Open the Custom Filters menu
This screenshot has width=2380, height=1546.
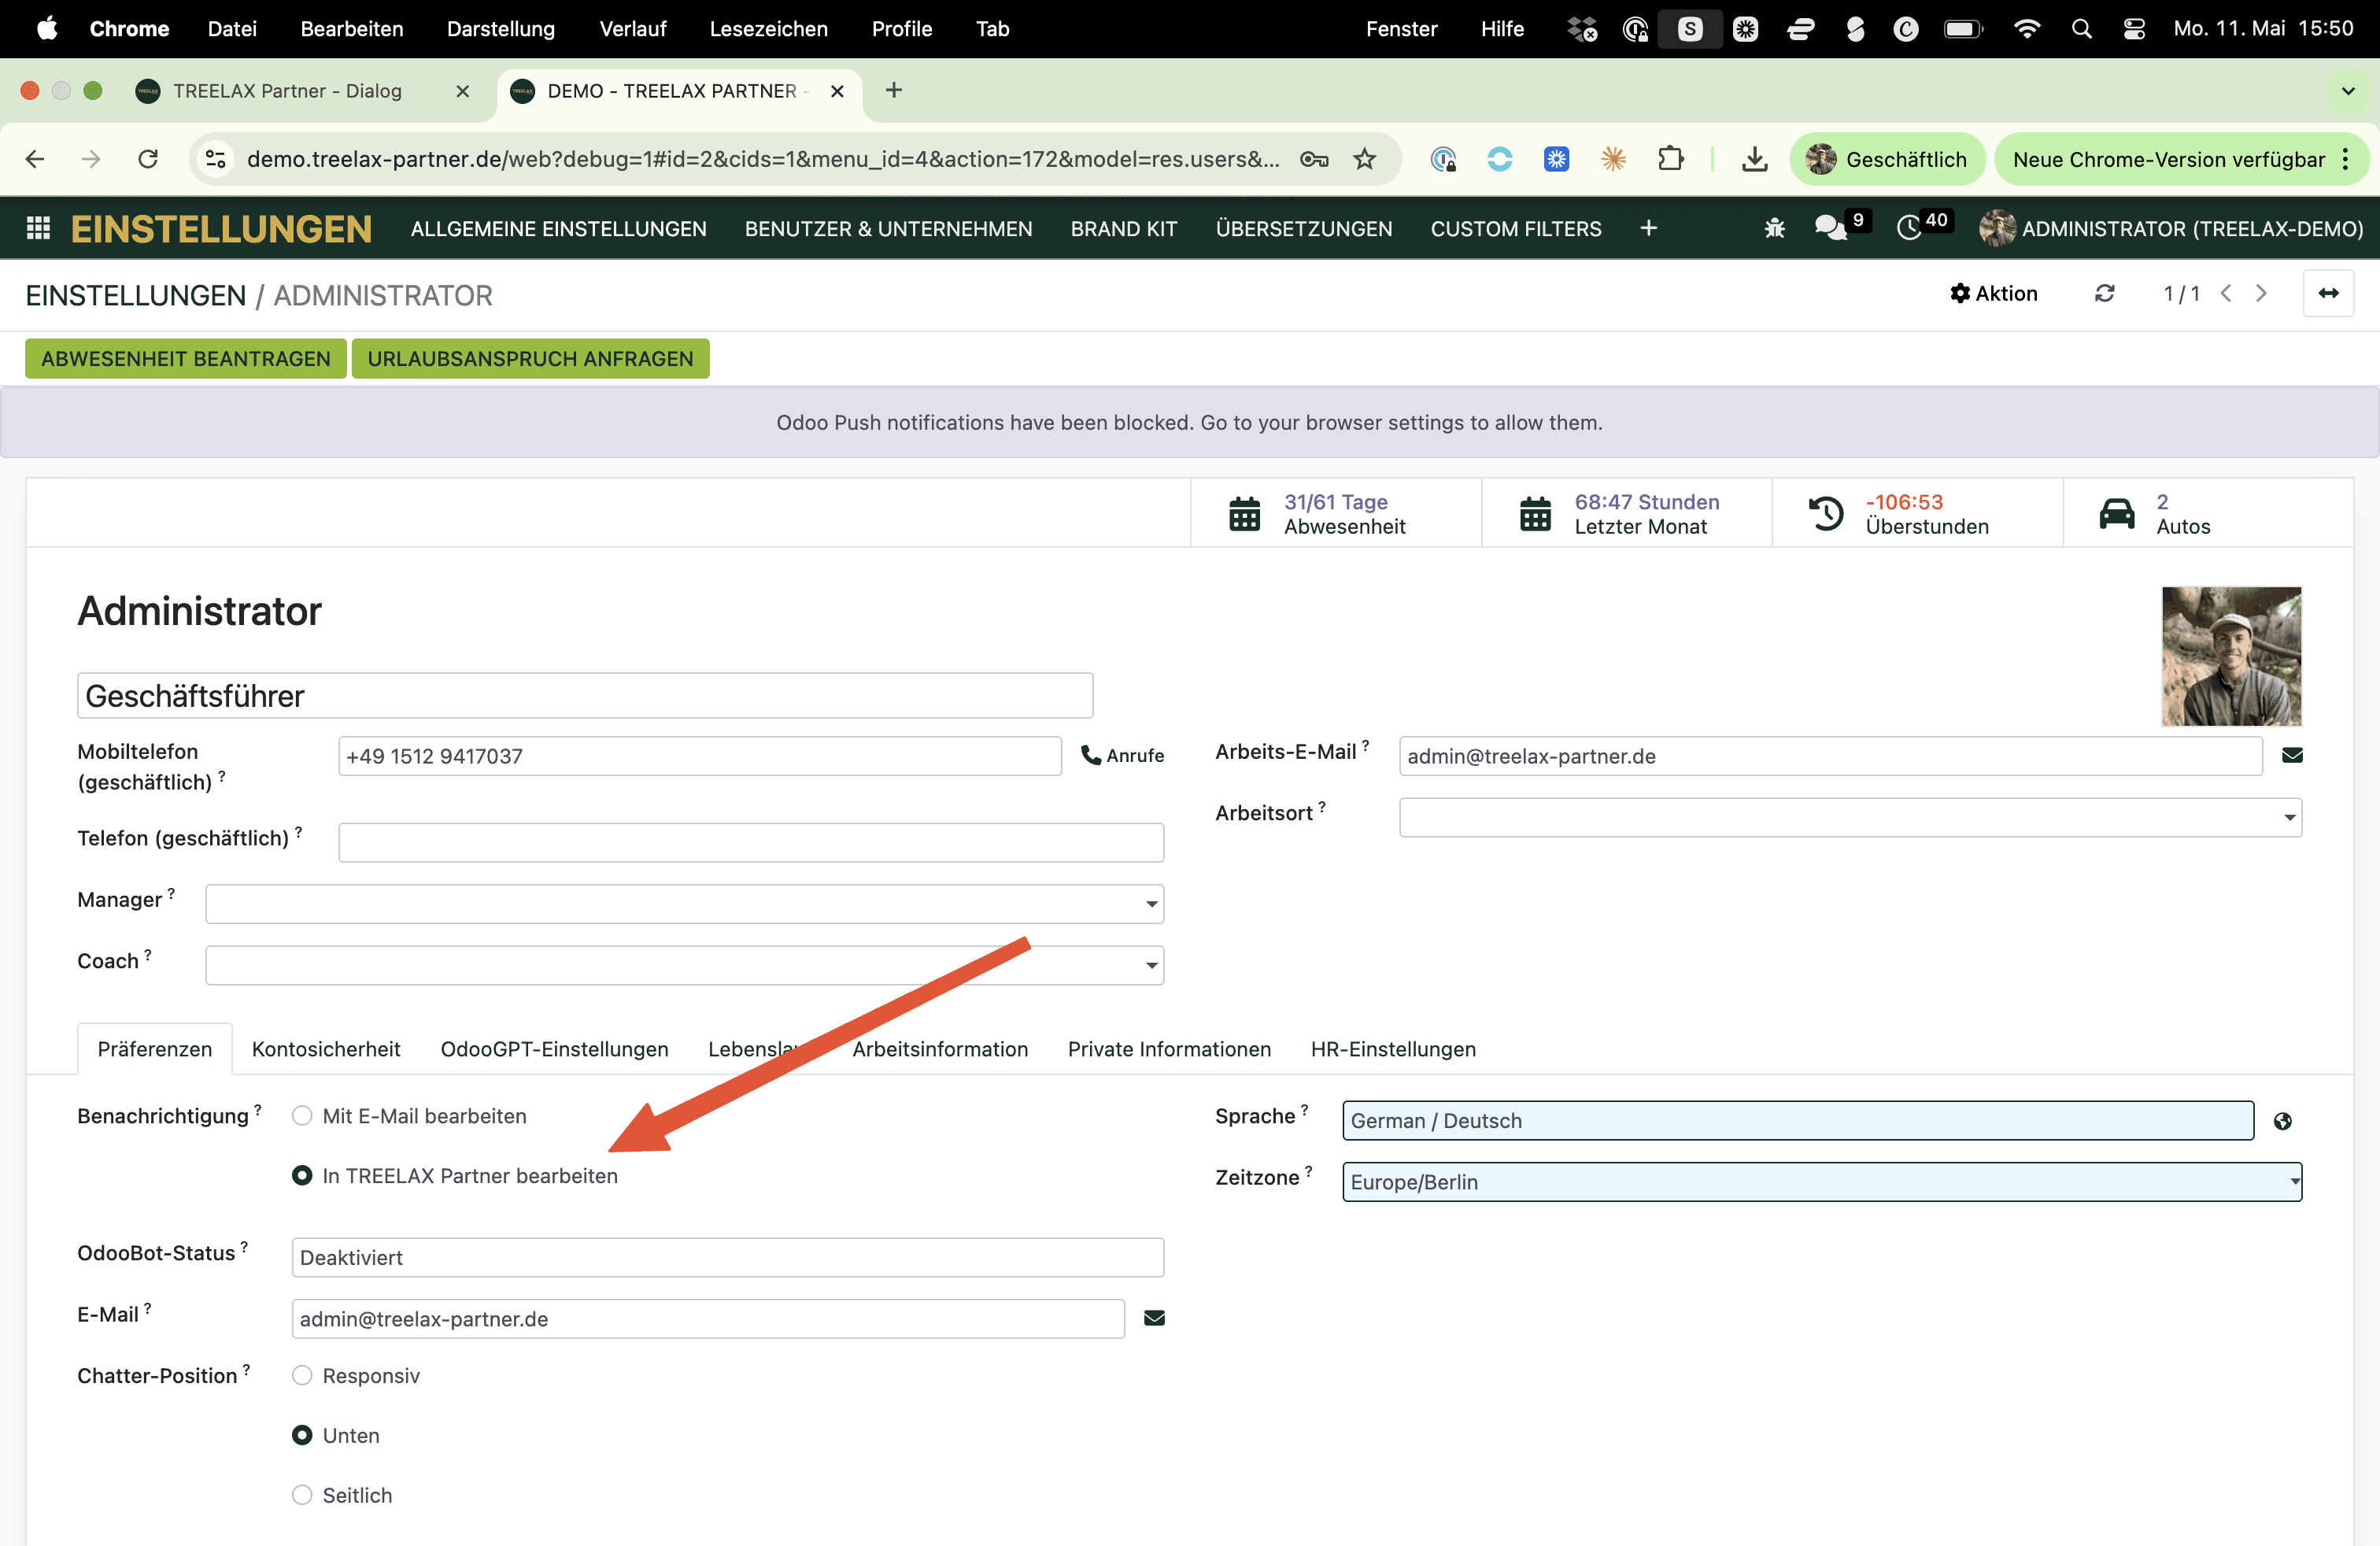point(1515,229)
